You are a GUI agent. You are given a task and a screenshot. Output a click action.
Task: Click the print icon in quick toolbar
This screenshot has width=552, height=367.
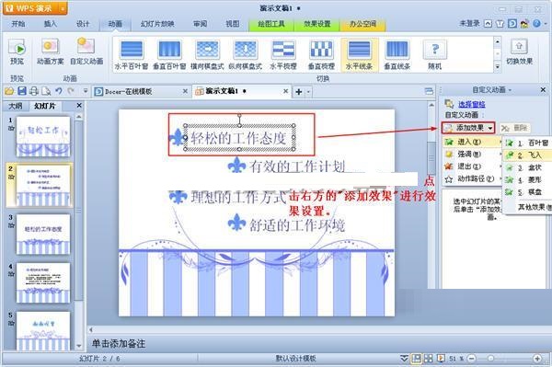[34, 91]
